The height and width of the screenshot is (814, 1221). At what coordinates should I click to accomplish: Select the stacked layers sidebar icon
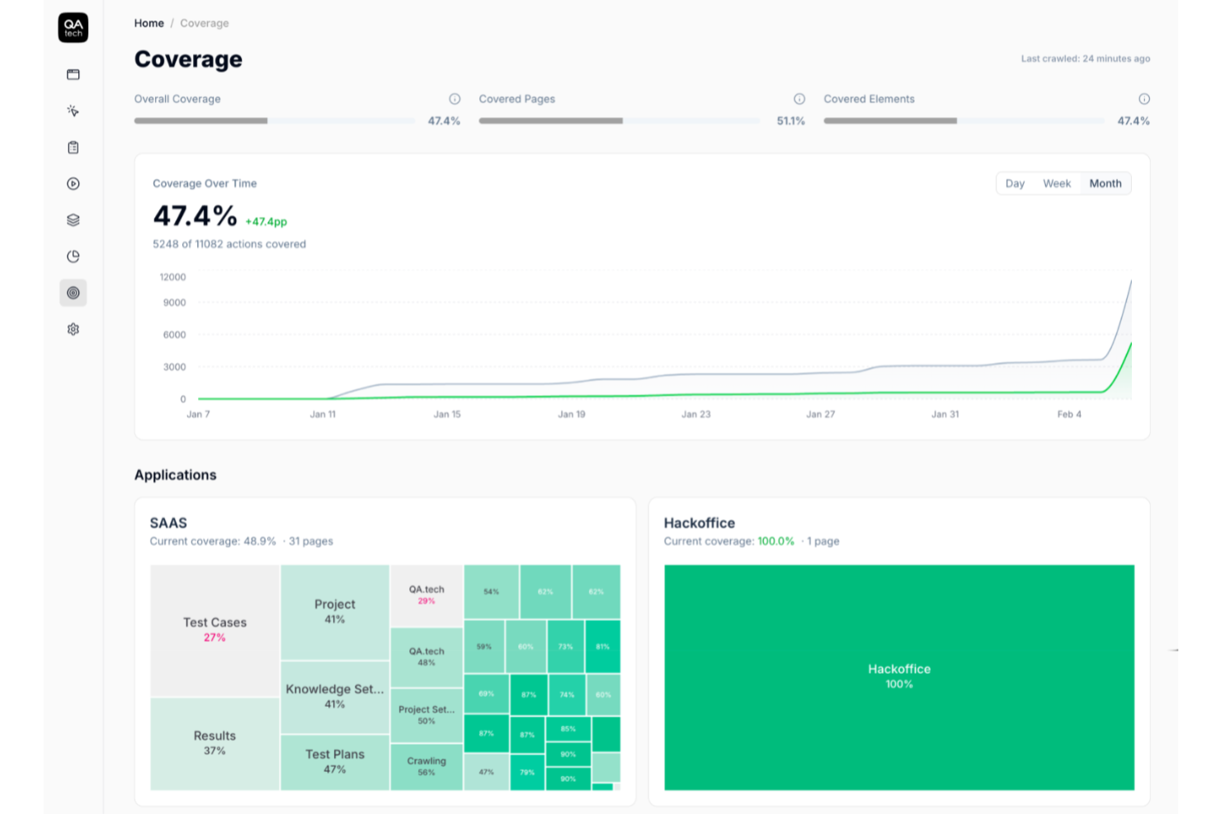(73, 219)
